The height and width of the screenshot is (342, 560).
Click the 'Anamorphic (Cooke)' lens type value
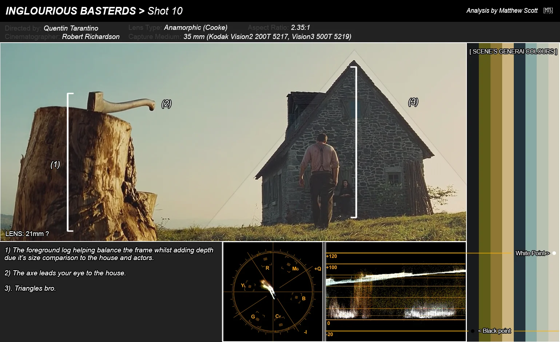pos(196,28)
